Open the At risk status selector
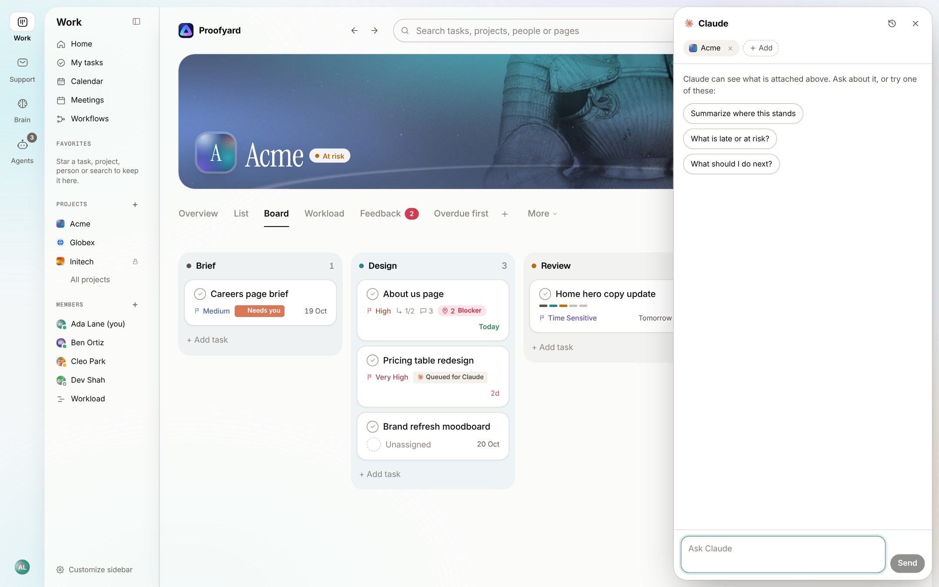 (330, 156)
